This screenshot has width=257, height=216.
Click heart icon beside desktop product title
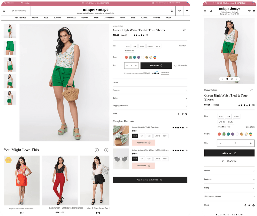click(x=184, y=30)
